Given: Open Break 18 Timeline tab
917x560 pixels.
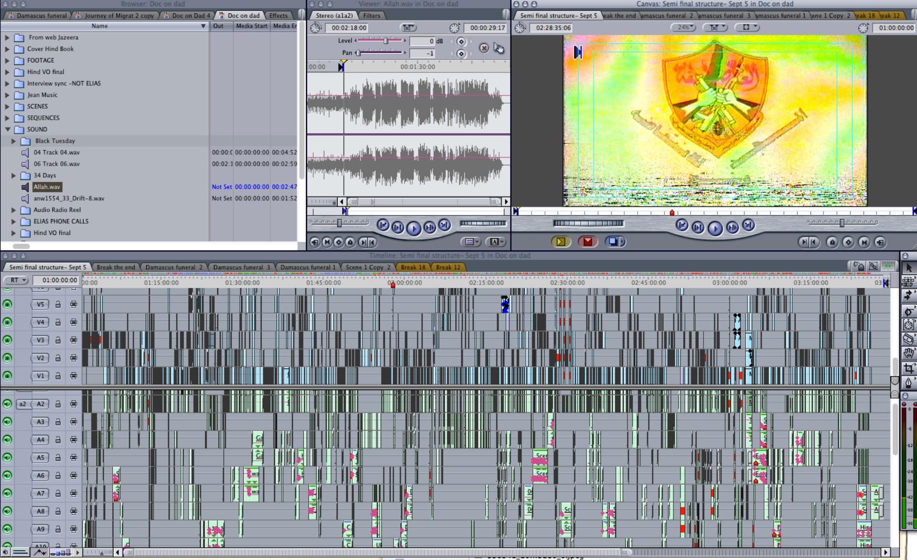Looking at the screenshot, I should pos(413,267).
